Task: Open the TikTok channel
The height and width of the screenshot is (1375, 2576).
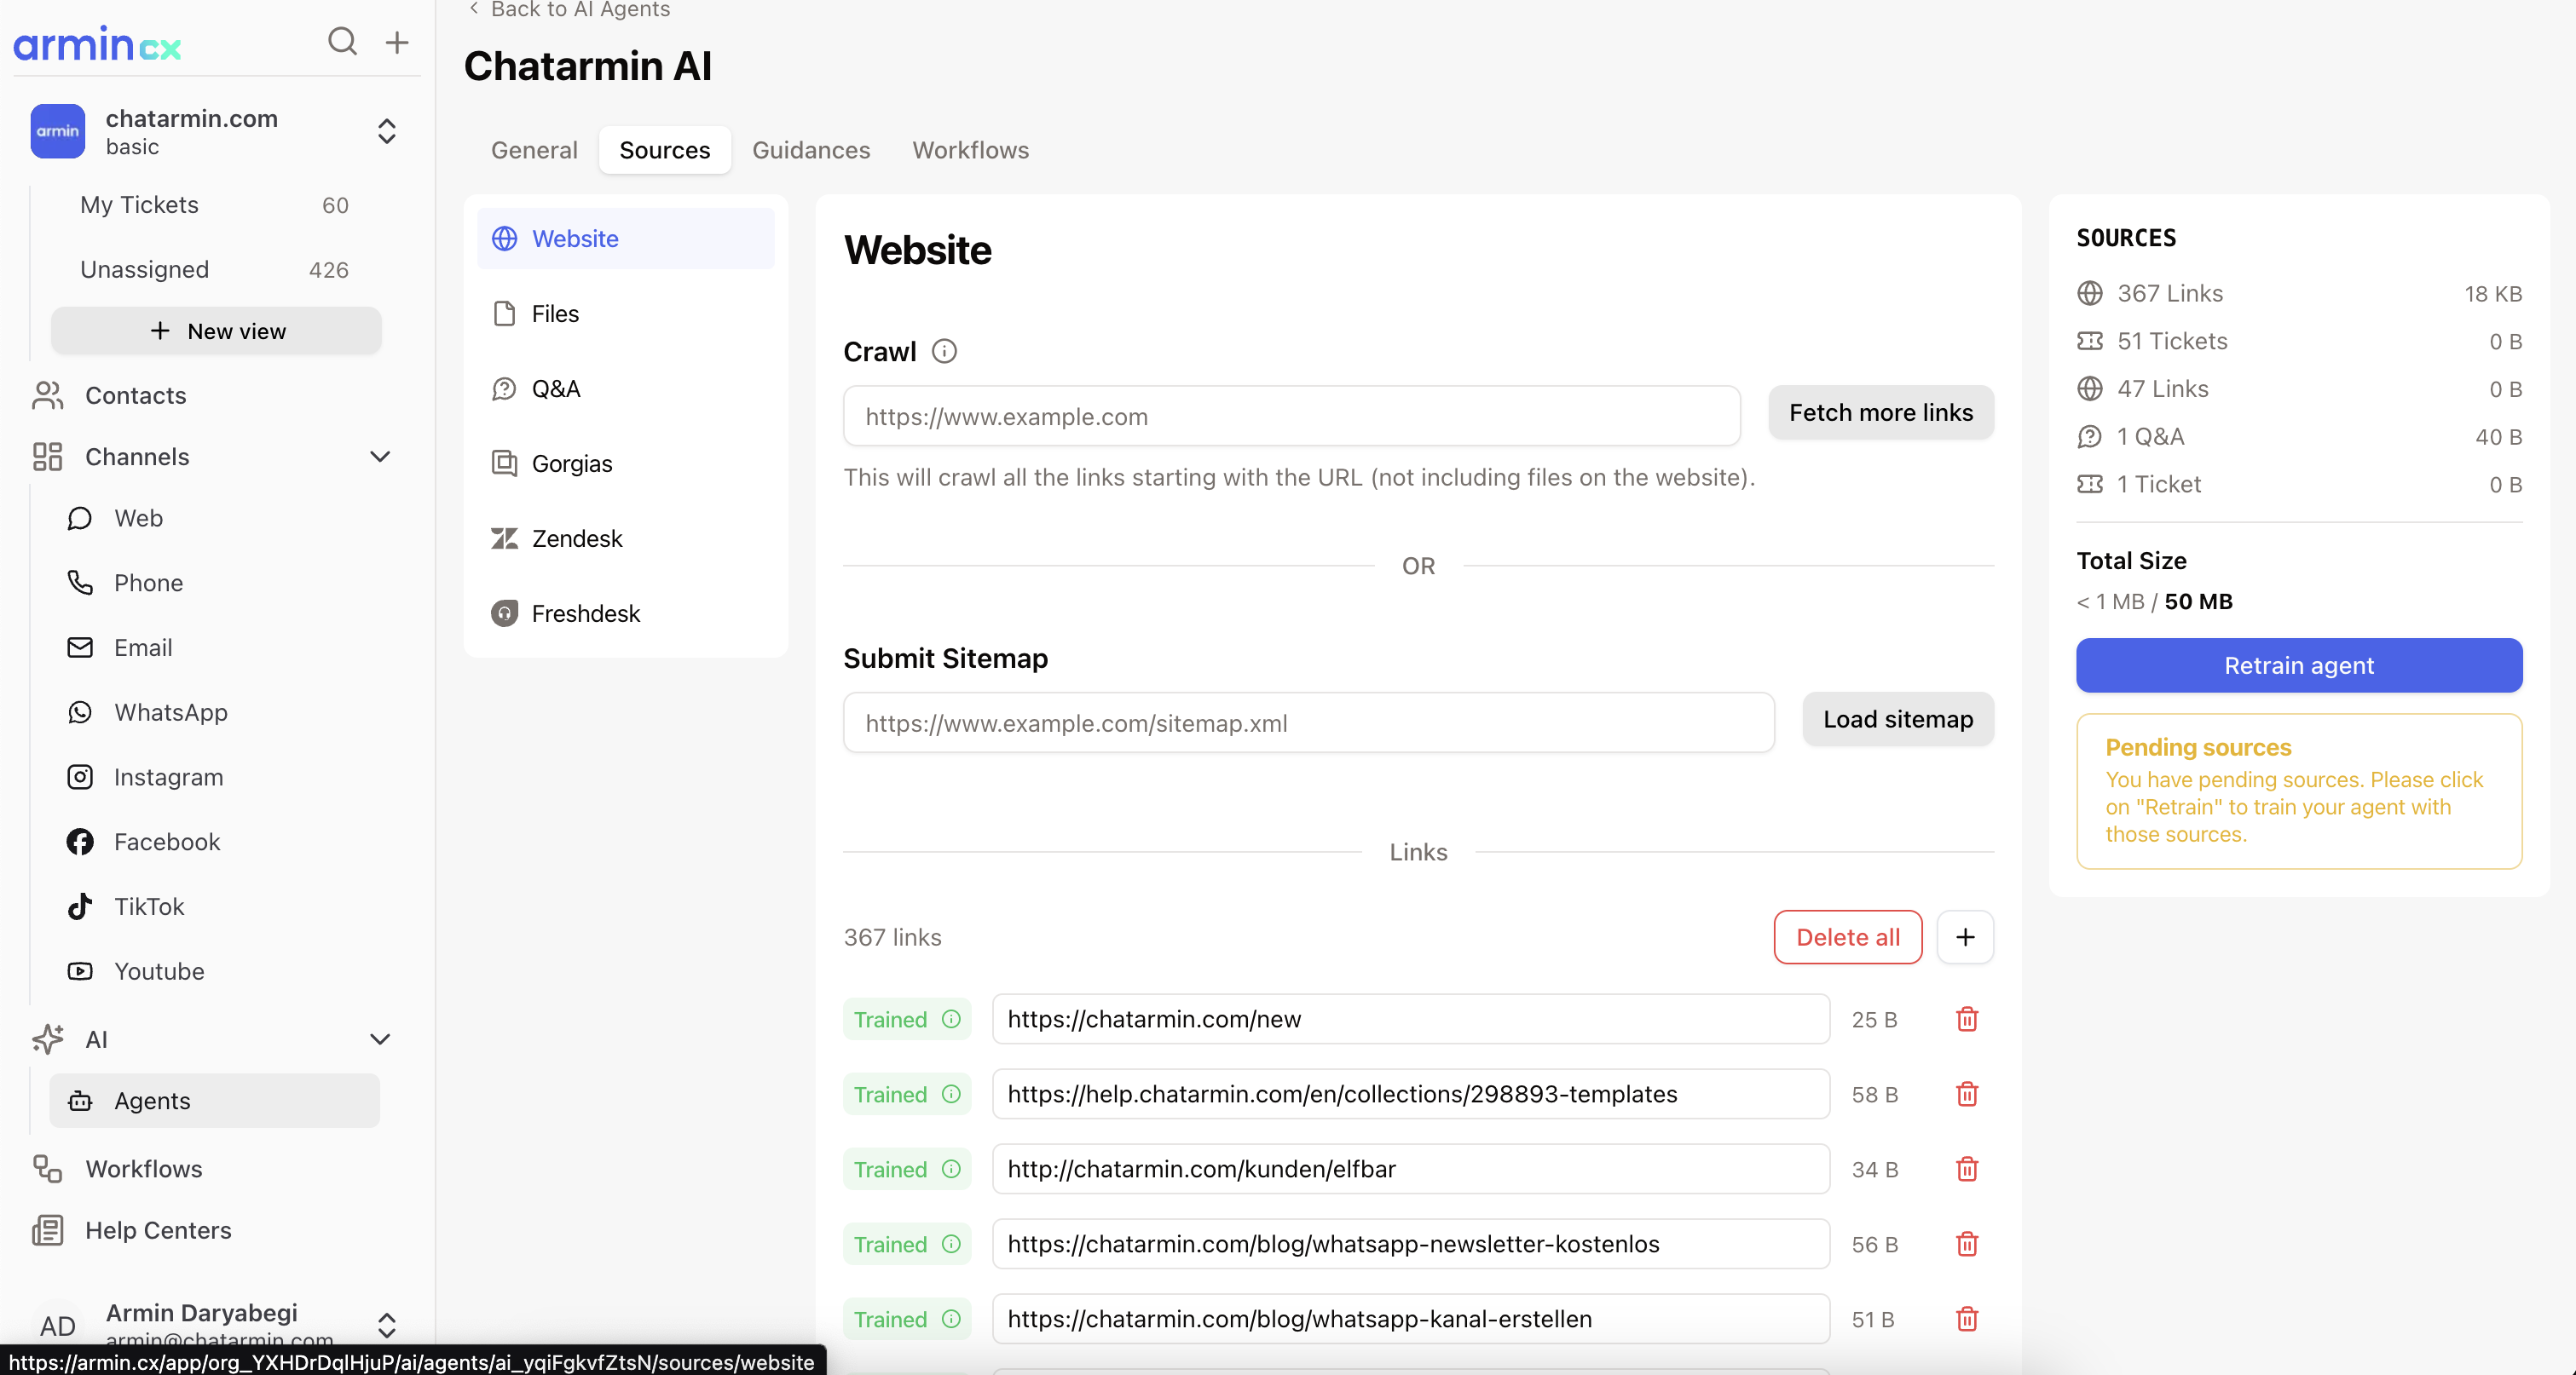Action: [149, 906]
